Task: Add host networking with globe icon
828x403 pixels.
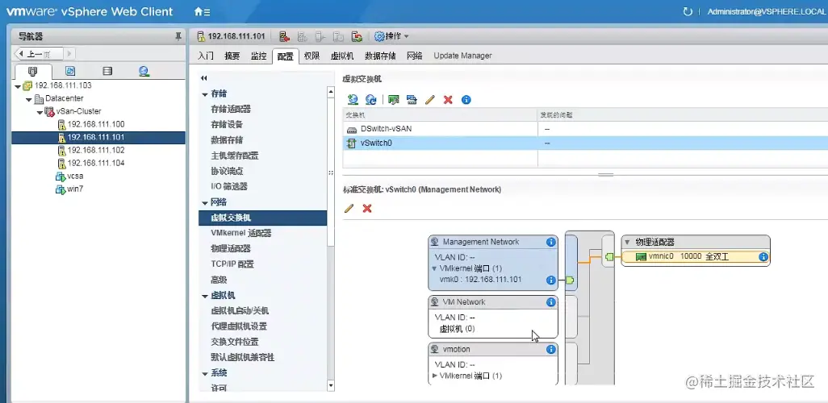Action: pos(353,99)
